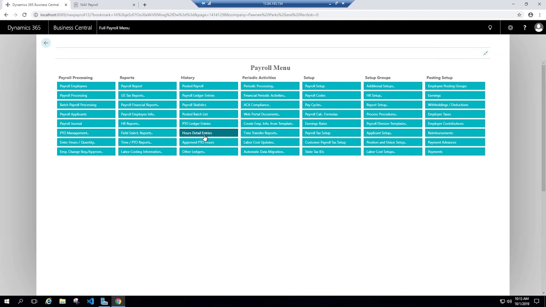The height and width of the screenshot is (307, 546).
Task: Open Payroll Statistics
Action: [x=209, y=105]
